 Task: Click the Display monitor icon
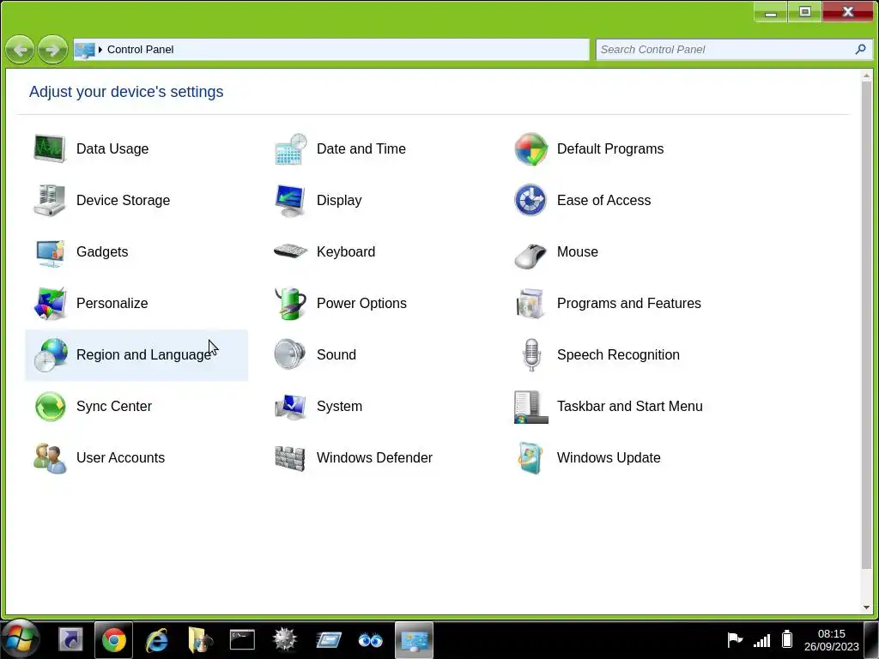click(290, 201)
